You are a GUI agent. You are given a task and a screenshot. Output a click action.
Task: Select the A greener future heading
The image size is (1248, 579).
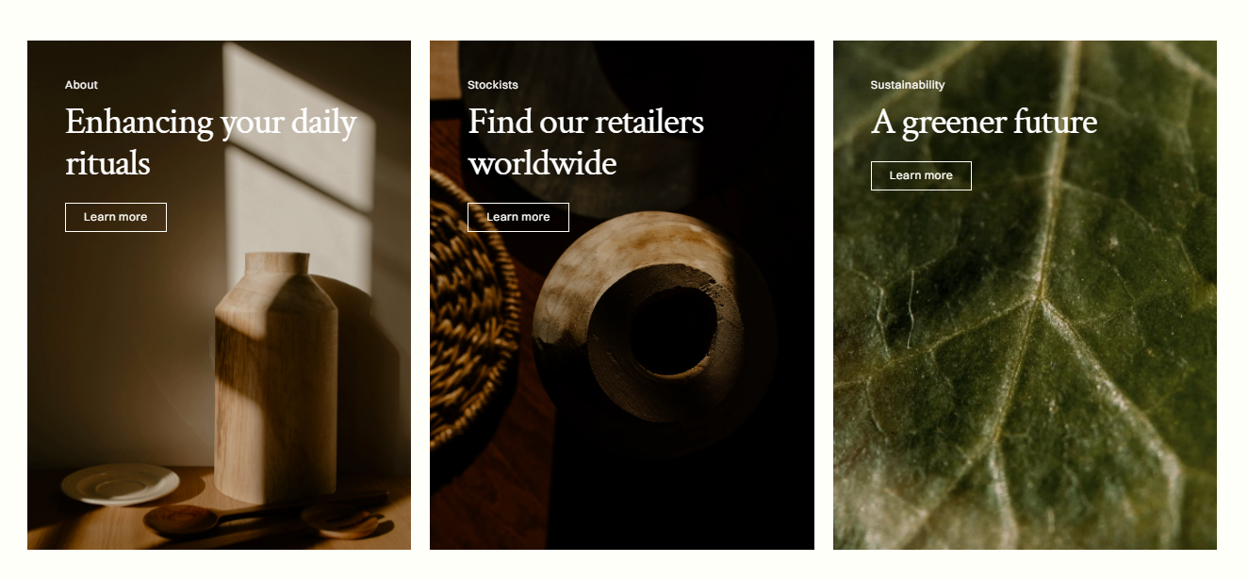[984, 123]
